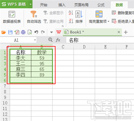Sort descending Z to A
The width and height of the screenshot is (134, 121).
[71, 21]
